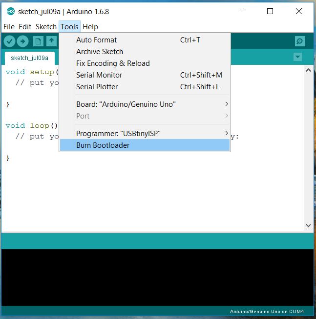Close the Arduino window
The width and height of the screenshot is (316, 319).
[299, 11]
